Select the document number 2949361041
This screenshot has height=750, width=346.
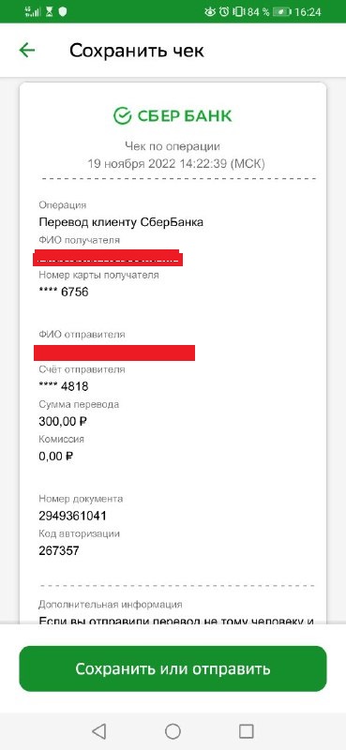pyautogui.click(x=72, y=517)
